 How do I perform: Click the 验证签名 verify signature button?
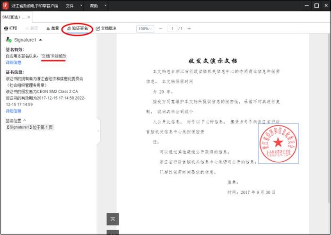point(78,28)
